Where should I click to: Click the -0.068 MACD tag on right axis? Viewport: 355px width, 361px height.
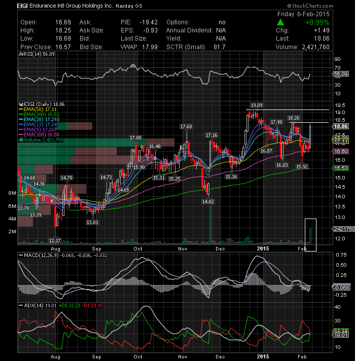click(x=341, y=287)
